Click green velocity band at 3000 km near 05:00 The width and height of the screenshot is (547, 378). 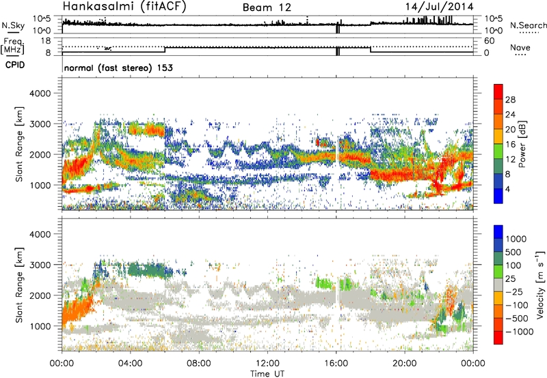click(x=146, y=270)
